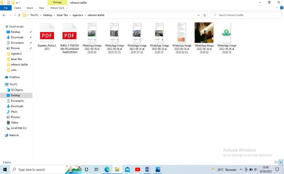The image size is (284, 174).
Task: Open latsar Tika folder in sidebar
Action: 16,59
